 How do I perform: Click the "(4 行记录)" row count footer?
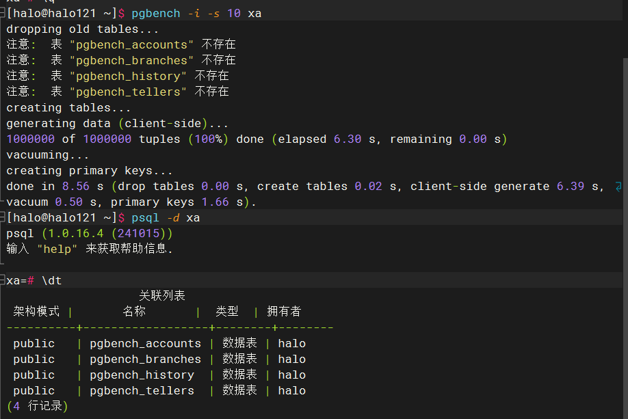pos(37,407)
